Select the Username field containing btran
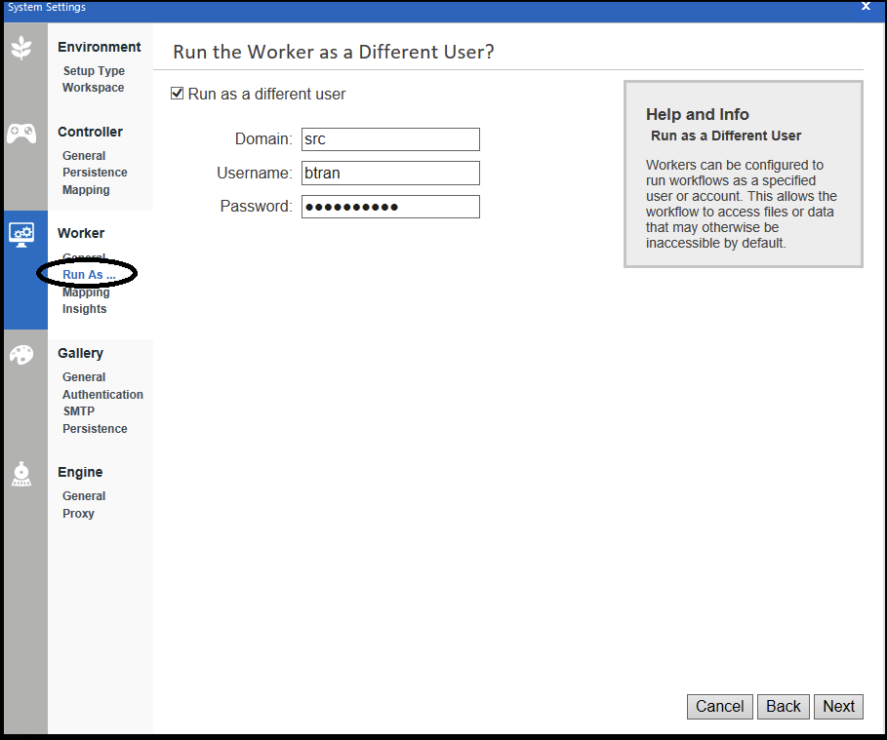This screenshot has height=740, width=887. (389, 173)
